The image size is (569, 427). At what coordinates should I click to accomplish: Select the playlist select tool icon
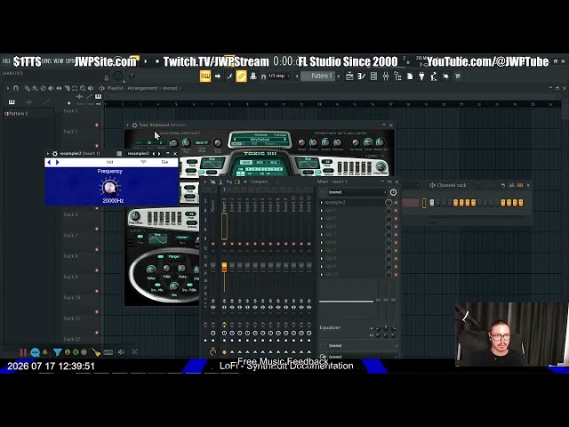pos(75,88)
